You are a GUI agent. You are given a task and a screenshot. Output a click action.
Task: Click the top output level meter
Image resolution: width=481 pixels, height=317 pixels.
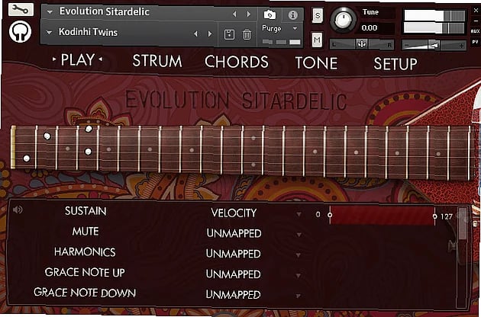coord(434,15)
